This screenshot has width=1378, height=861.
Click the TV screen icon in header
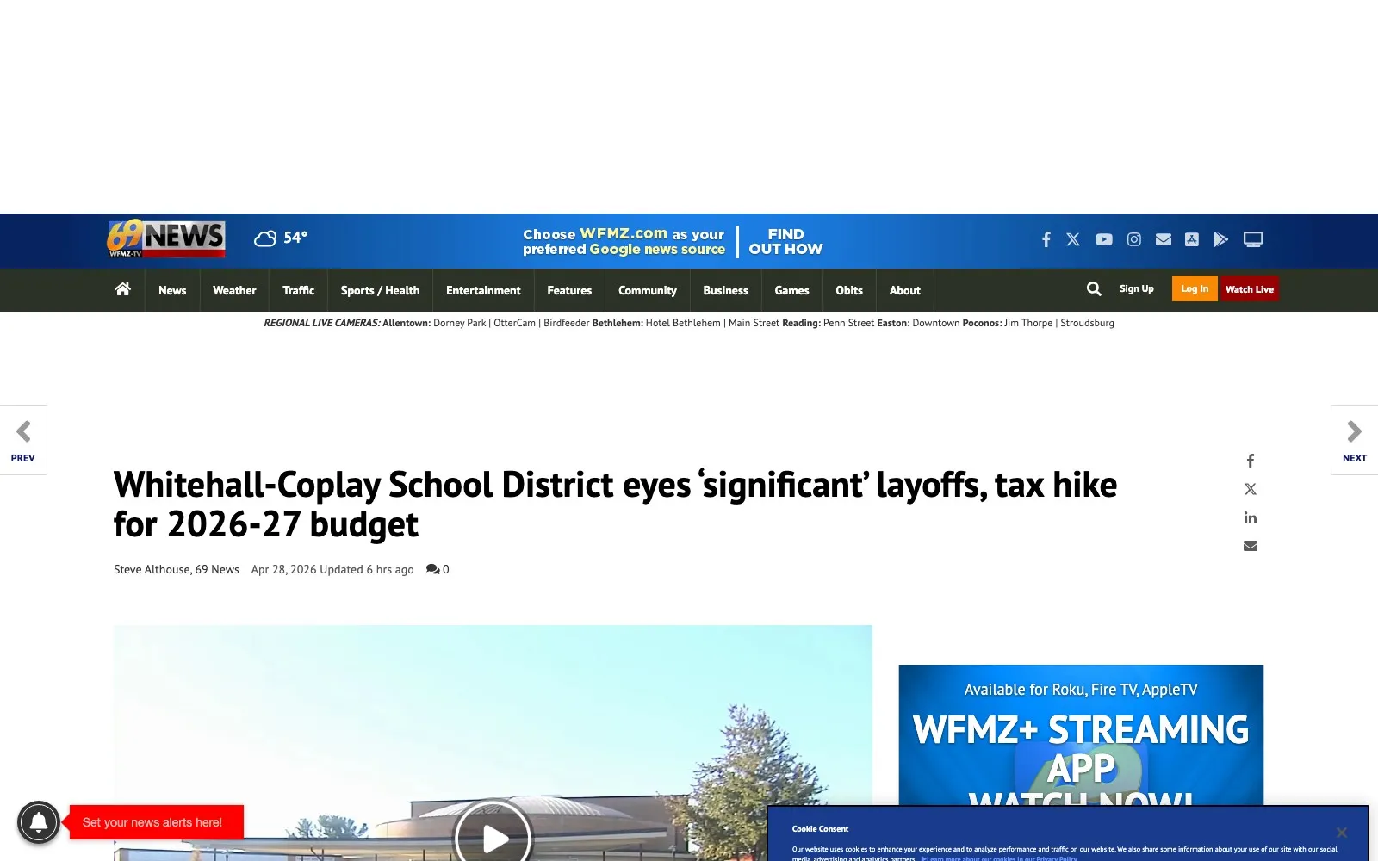[x=1253, y=239]
